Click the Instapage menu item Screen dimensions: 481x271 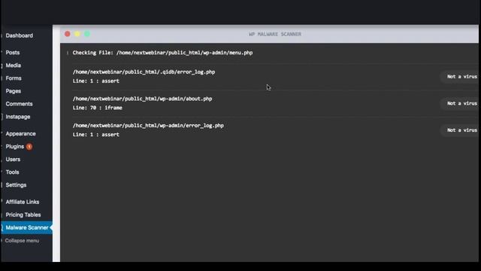pyautogui.click(x=18, y=117)
